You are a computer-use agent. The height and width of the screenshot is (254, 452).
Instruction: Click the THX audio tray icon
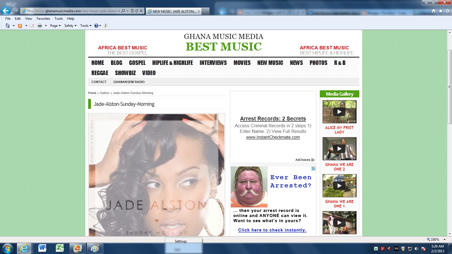tap(396, 249)
